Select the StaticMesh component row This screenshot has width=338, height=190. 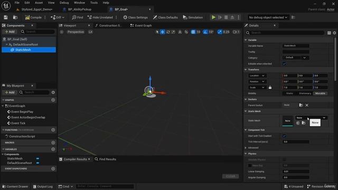click(x=29, y=50)
